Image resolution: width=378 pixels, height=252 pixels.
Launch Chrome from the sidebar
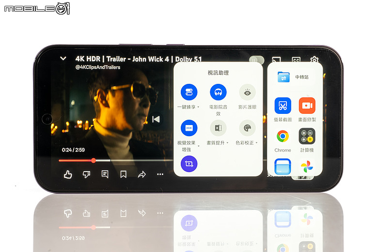pyautogui.click(x=283, y=137)
